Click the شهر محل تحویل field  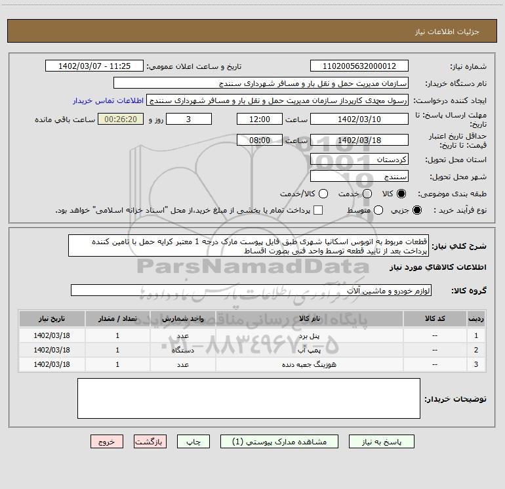pos(358,177)
